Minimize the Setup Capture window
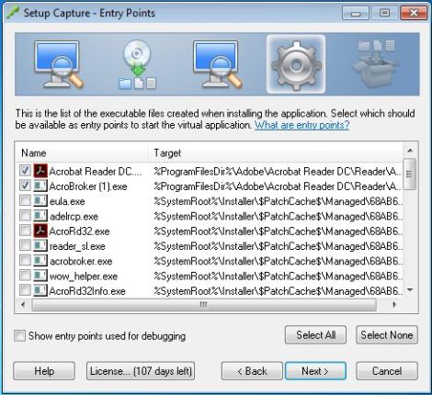 [x=356, y=13]
